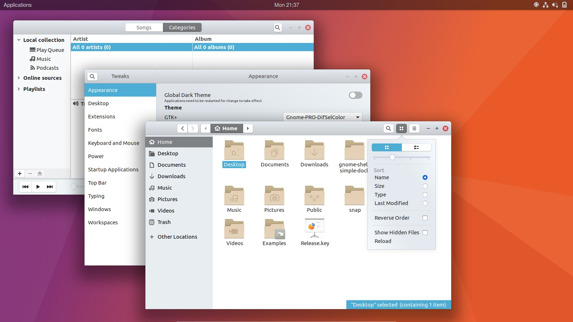This screenshot has width=573, height=322.
Task: Open the network status icon in top bar
Action: (x=545, y=5)
